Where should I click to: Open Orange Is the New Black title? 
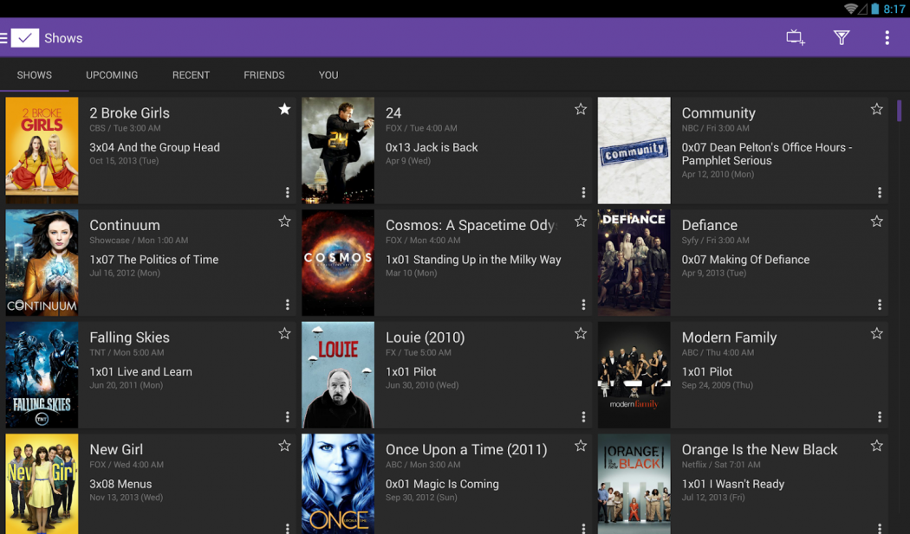(759, 450)
